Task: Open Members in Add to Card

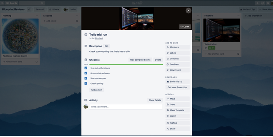Action: [177, 47]
